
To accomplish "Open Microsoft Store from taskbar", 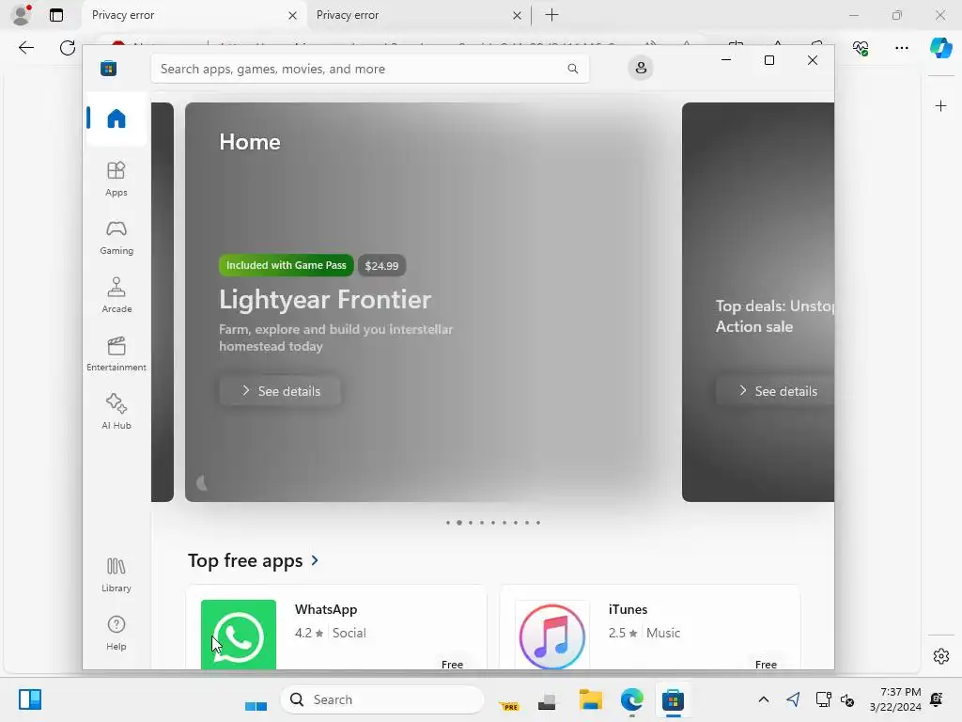I will (x=673, y=699).
